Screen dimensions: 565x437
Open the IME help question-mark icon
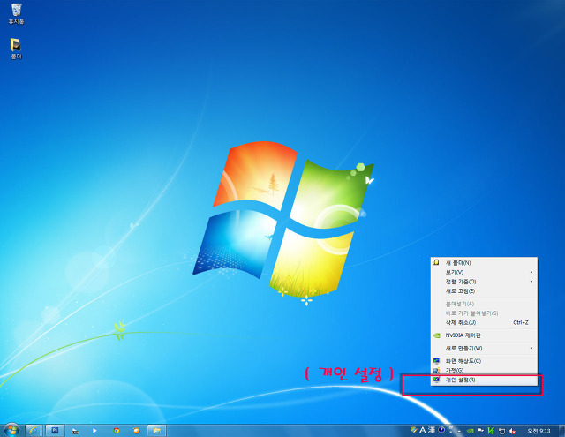(x=441, y=430)
